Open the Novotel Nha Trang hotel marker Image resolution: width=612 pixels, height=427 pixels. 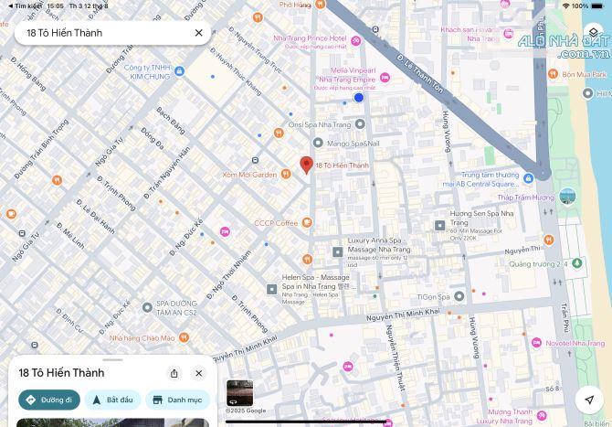pyautogui.click(x=536, y=342)
